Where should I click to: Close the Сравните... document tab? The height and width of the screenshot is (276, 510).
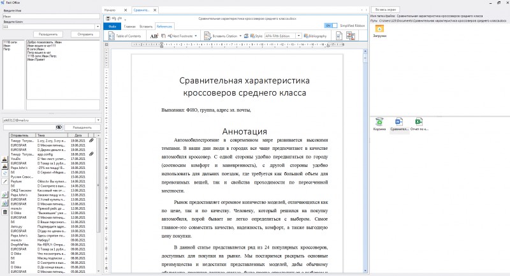point(155,10)
